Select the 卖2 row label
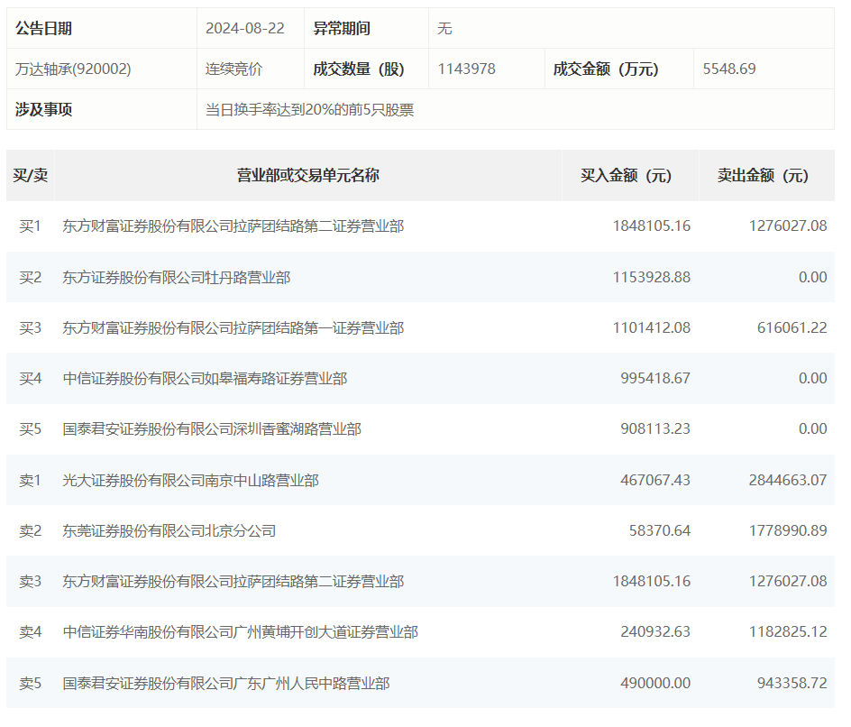Screen dimensions: 851x727 31,531
